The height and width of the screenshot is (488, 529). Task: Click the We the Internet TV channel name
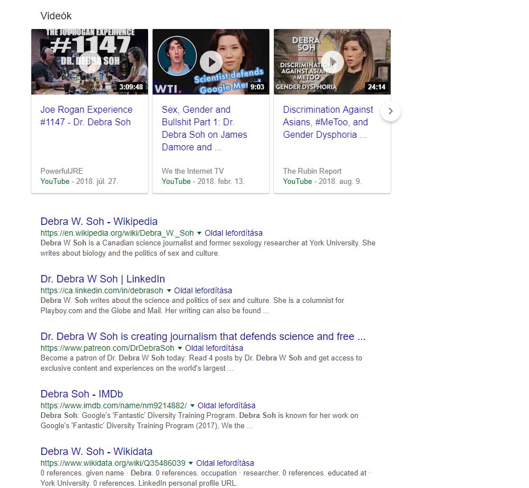(x=192, y=171)
